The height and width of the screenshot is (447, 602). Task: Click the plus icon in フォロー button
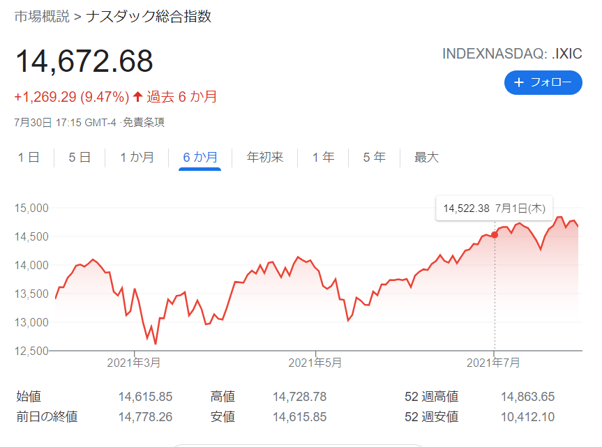[519, 82]
